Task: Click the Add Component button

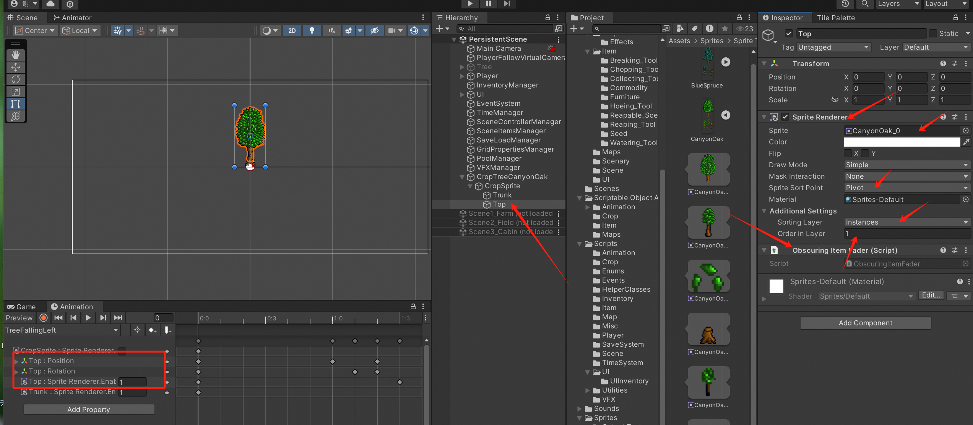Action: [x=865, y=323]
